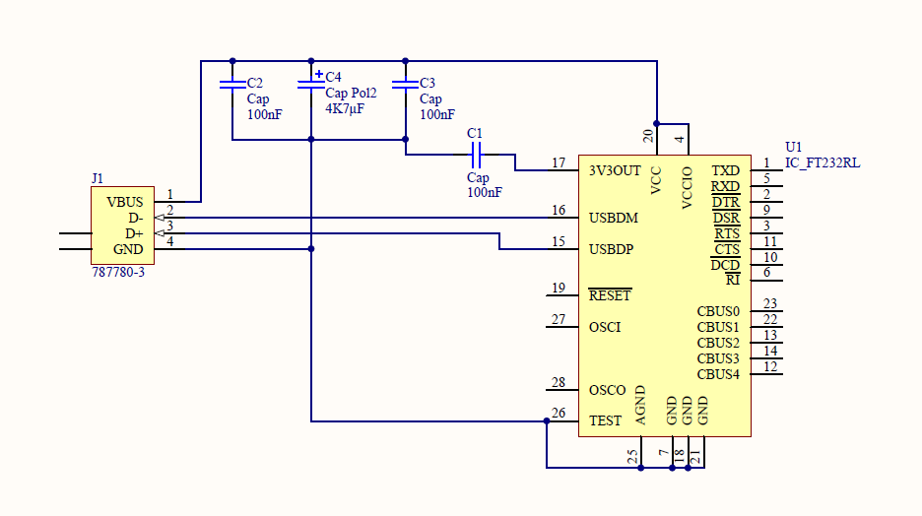Click the CTS pin label
Screen dimensions: 922x516
click(727, 249)
